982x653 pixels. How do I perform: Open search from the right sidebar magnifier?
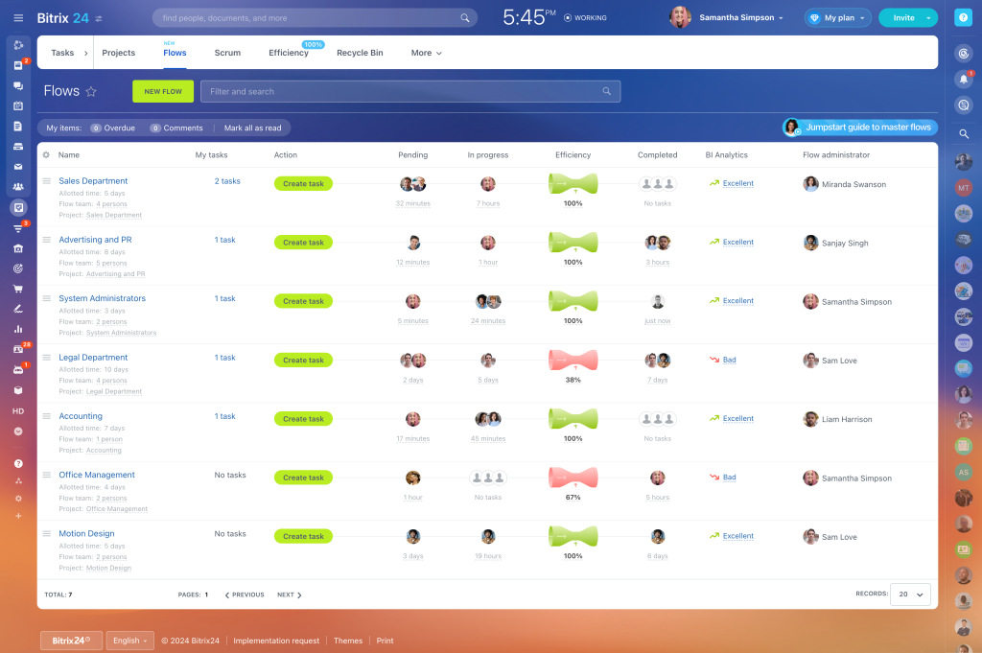pos(966,133)
